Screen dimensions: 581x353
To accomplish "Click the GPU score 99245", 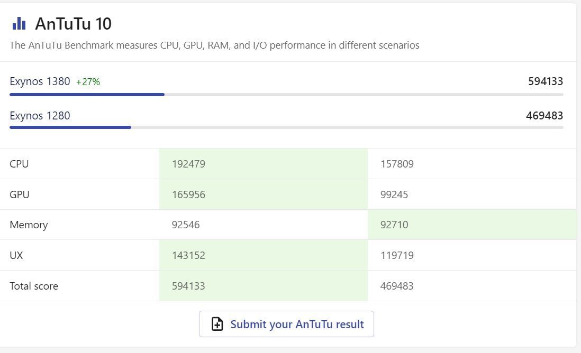I will [x=394, y=194].
